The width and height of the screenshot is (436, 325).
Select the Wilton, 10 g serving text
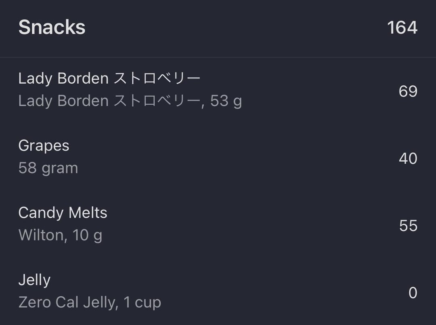[x=60, y=235]
